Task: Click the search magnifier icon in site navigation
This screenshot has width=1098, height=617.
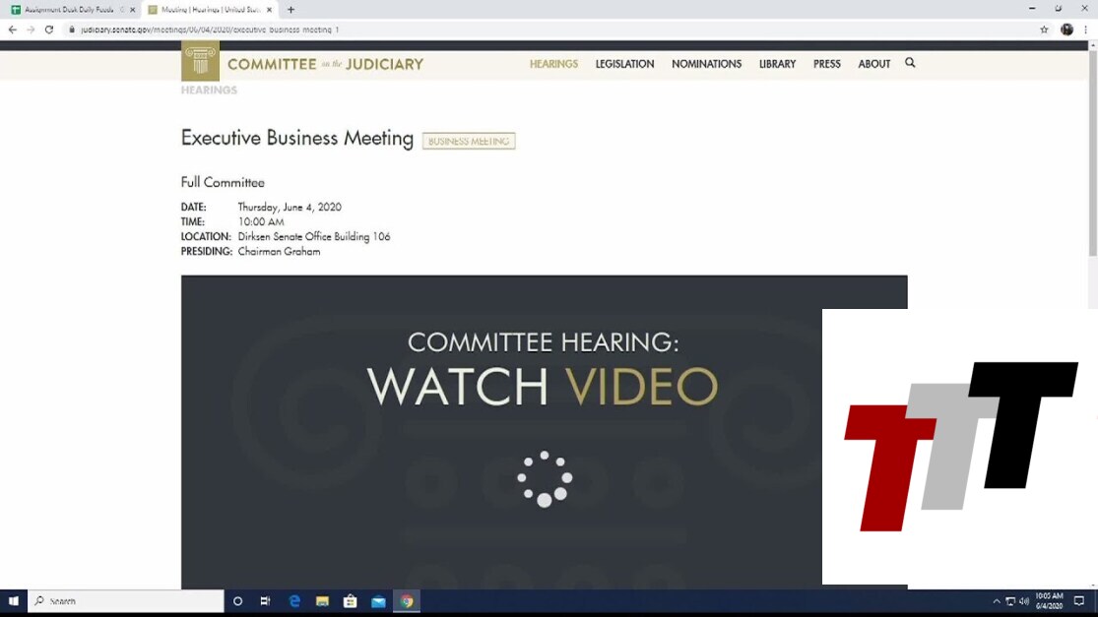Action: coord(910,63)
